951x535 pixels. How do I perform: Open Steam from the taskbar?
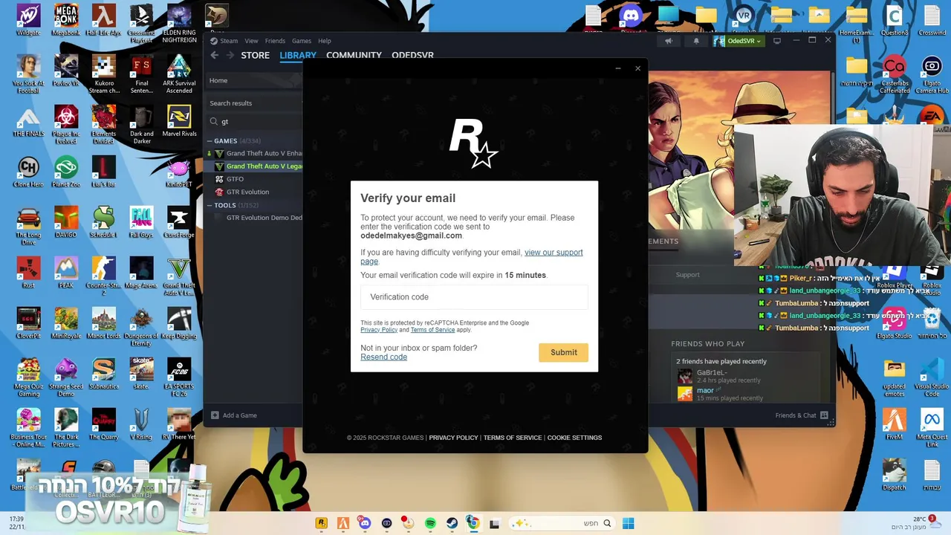point(452,523)
